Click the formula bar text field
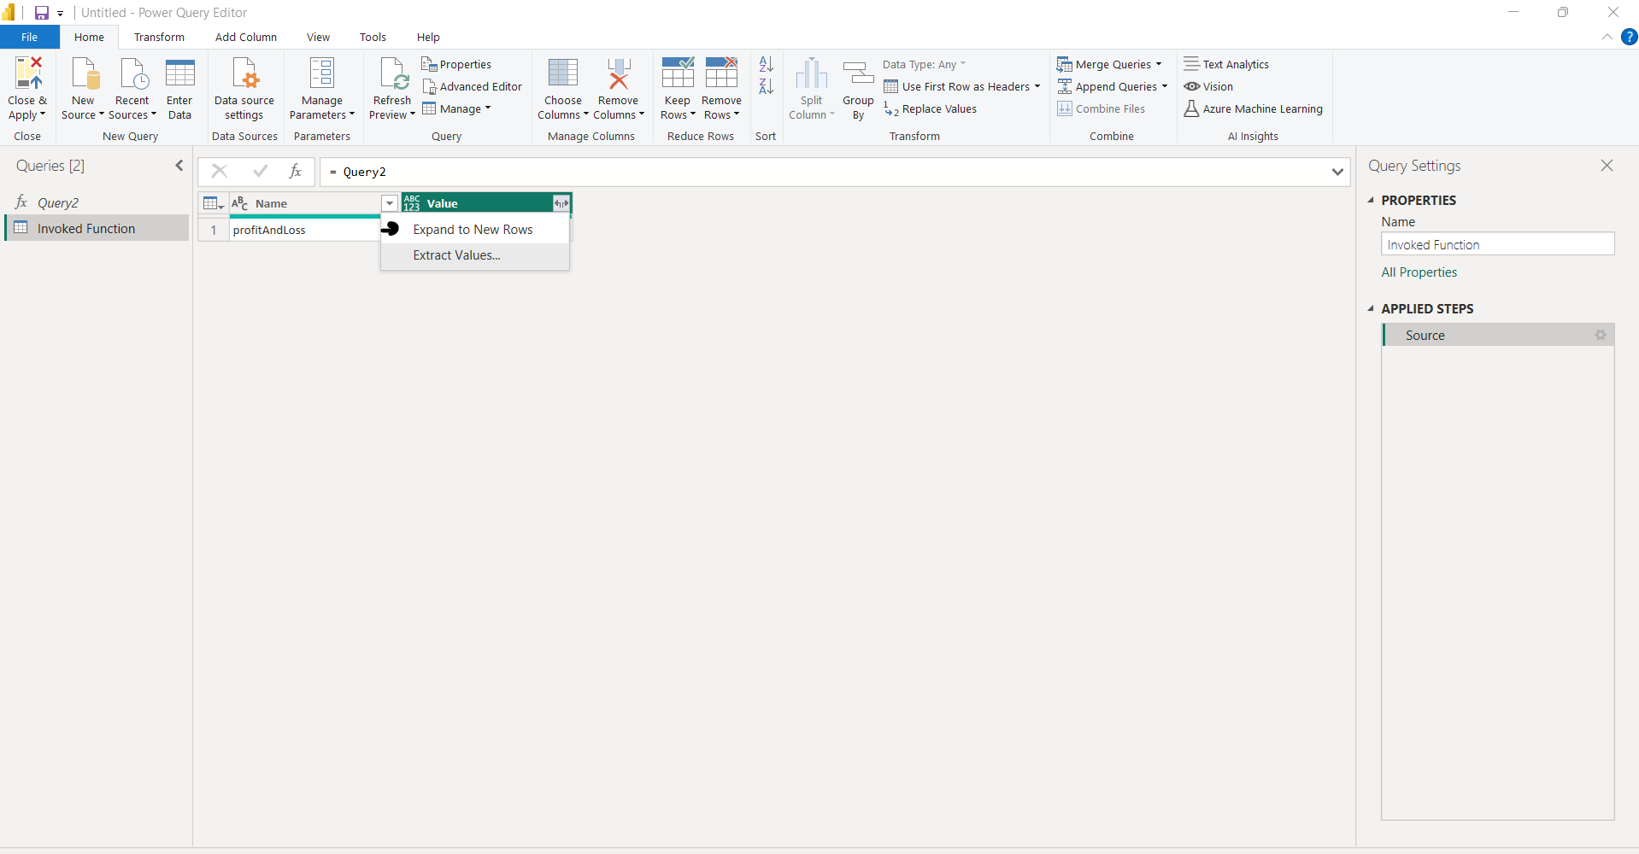 coord(825,172)
